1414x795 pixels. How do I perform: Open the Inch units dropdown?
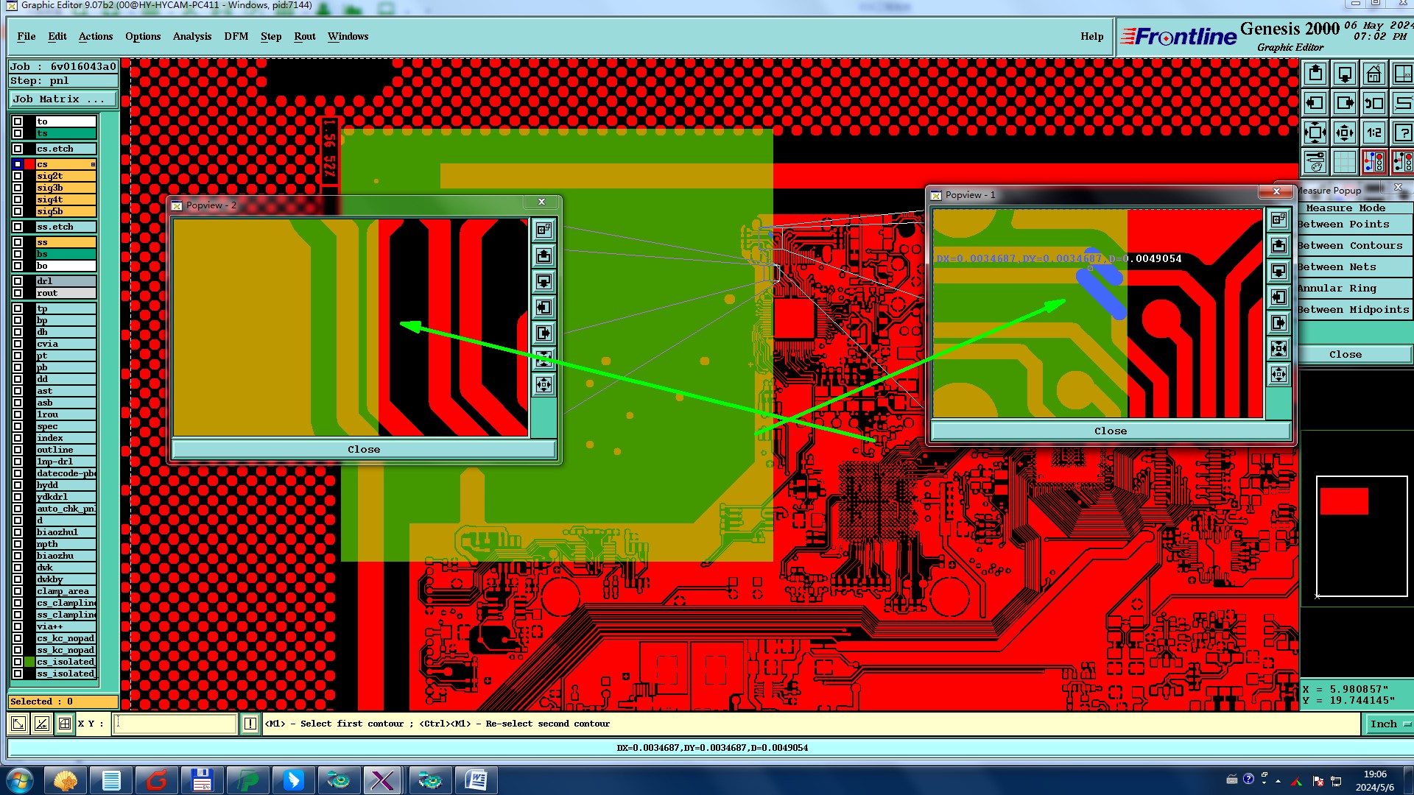1389,724
